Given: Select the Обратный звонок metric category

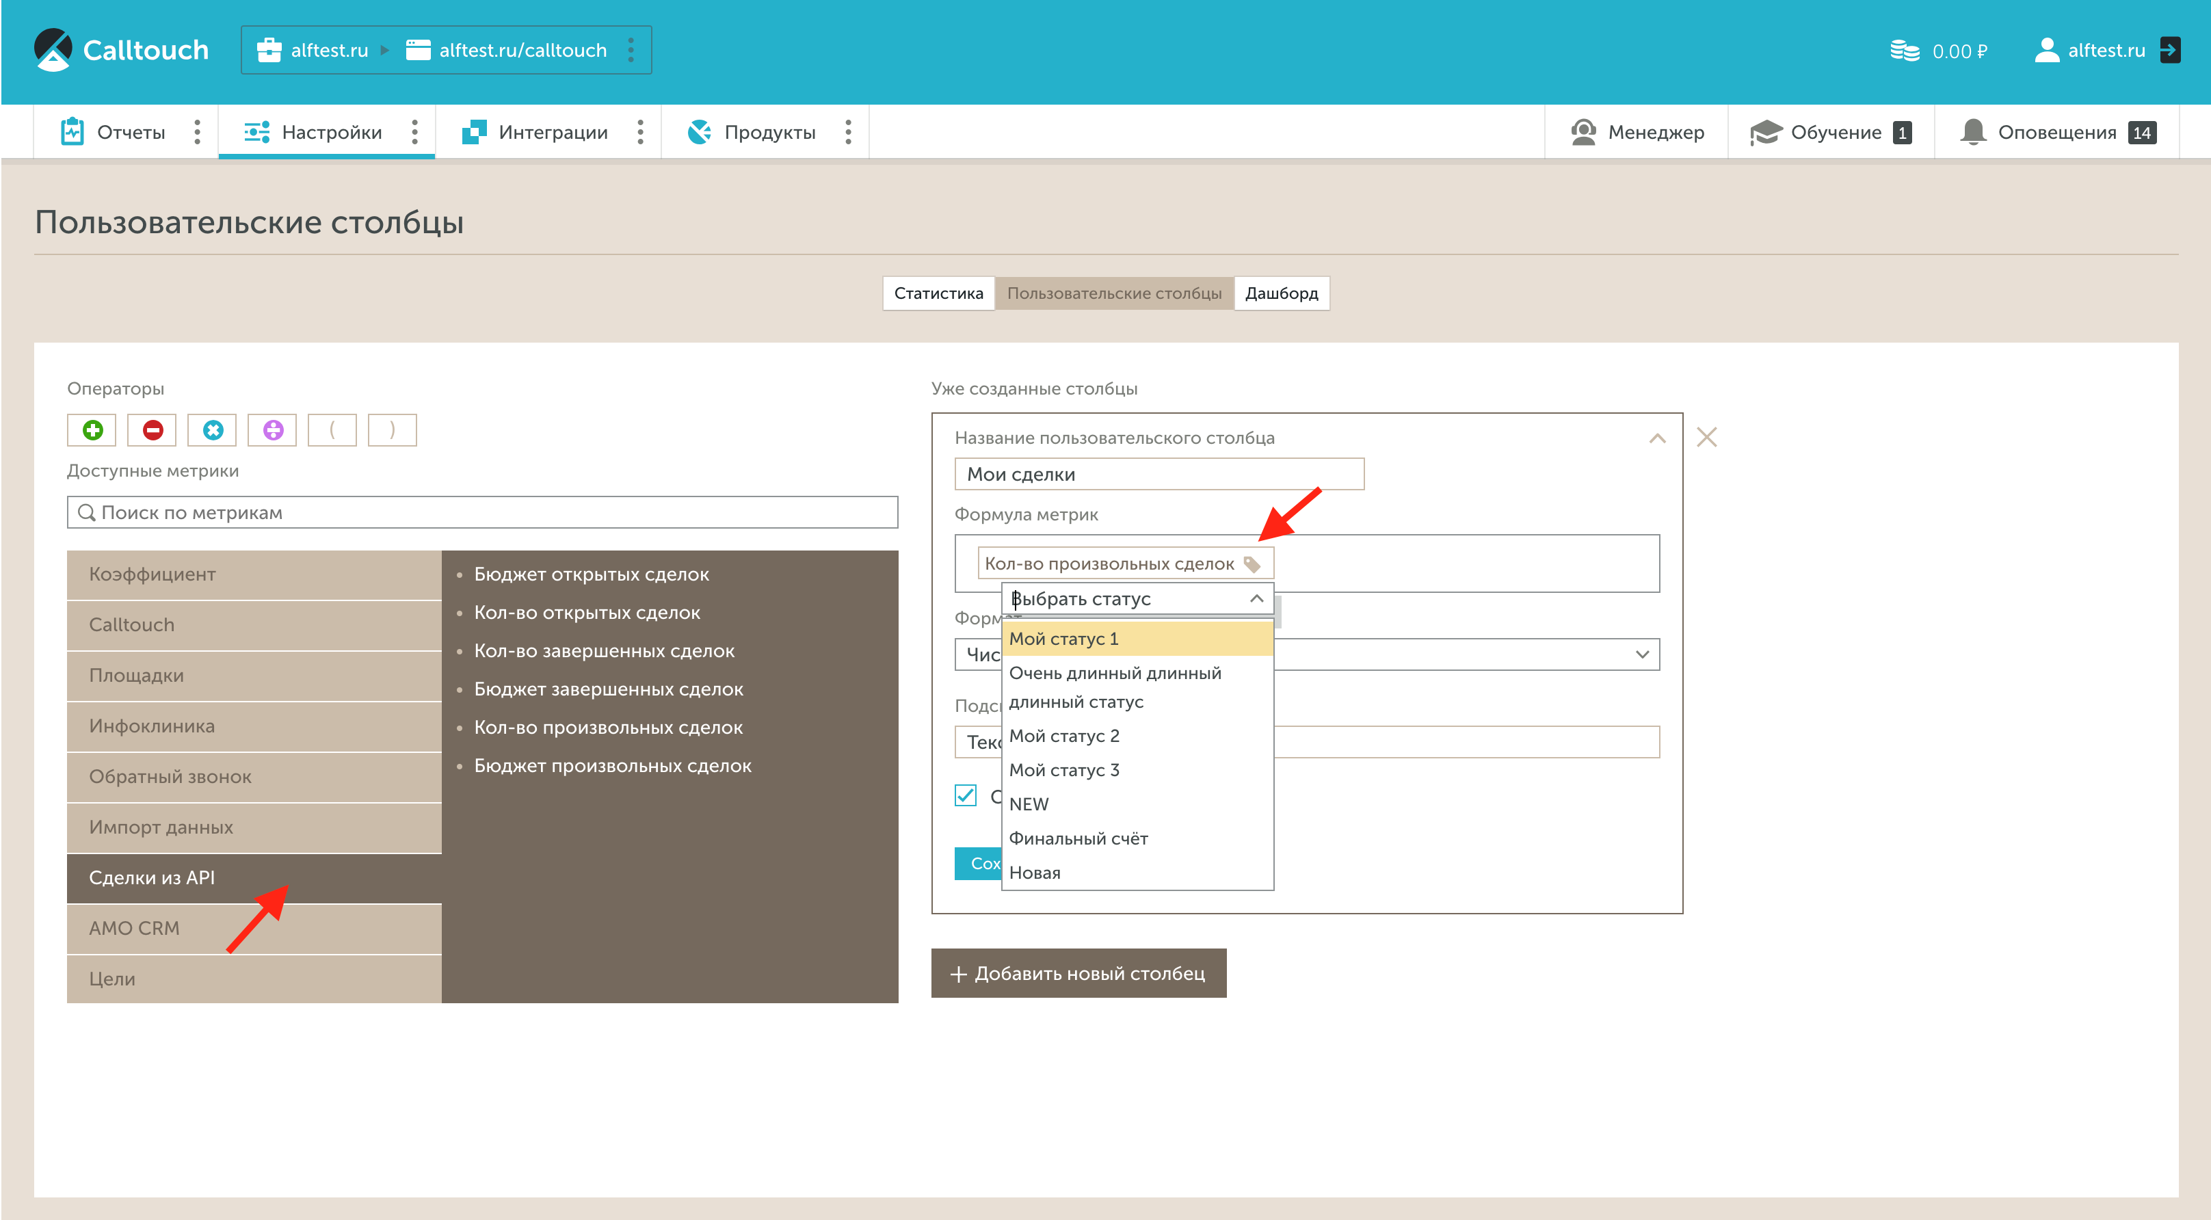Looking at the screenshot, I should pyautogui.click(x=254, y=777).
